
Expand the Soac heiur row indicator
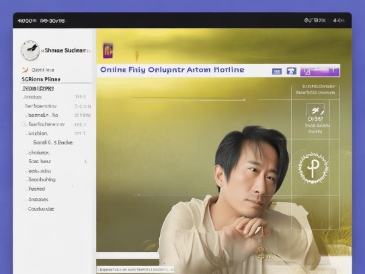[85, 161]
